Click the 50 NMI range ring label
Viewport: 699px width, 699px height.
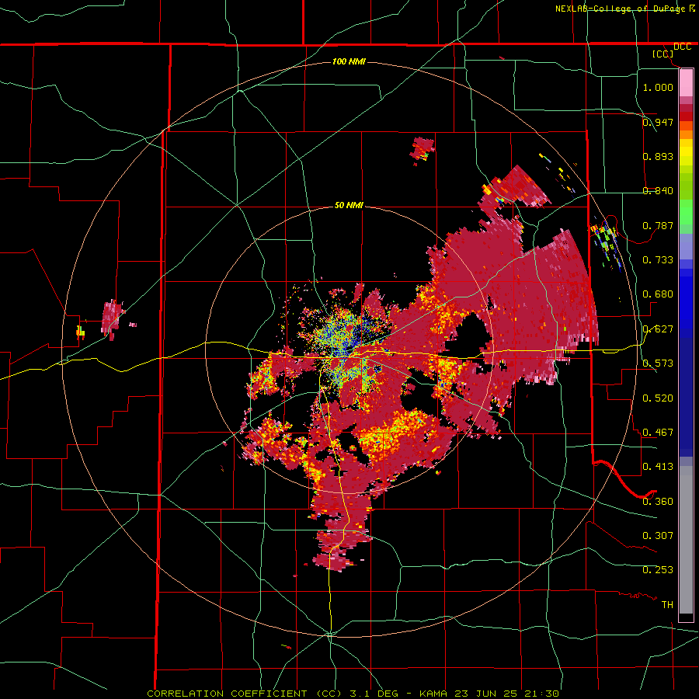pyautogui.click(x=349, y=205)
